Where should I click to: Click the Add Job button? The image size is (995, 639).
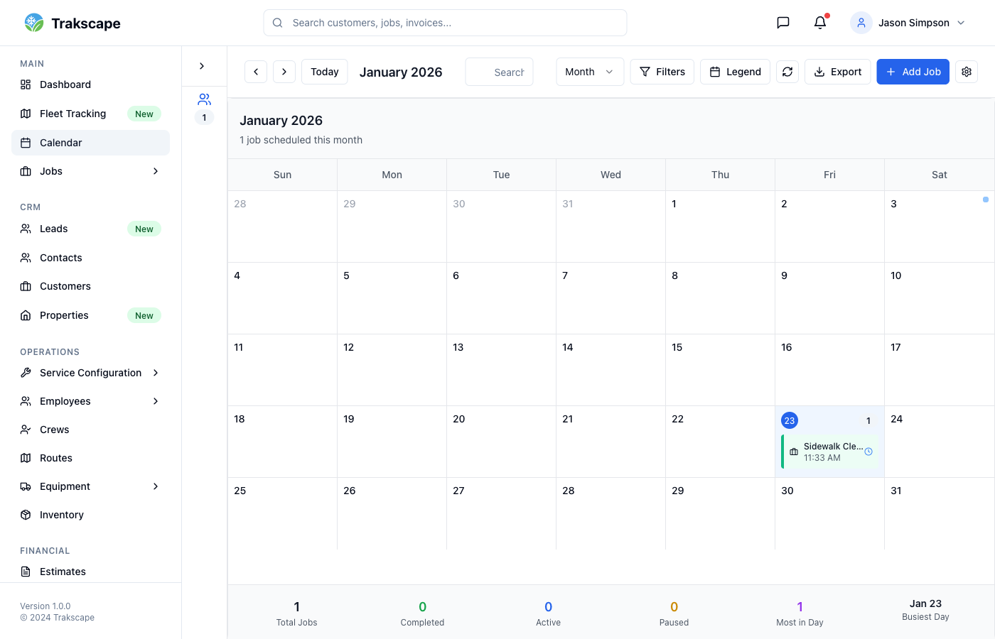coord(913,72)
